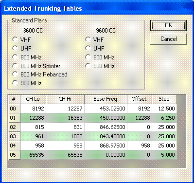This screenshot has height=183, width=194.
Task: Click Base Freq cell 450.00000
Action: 106,118
